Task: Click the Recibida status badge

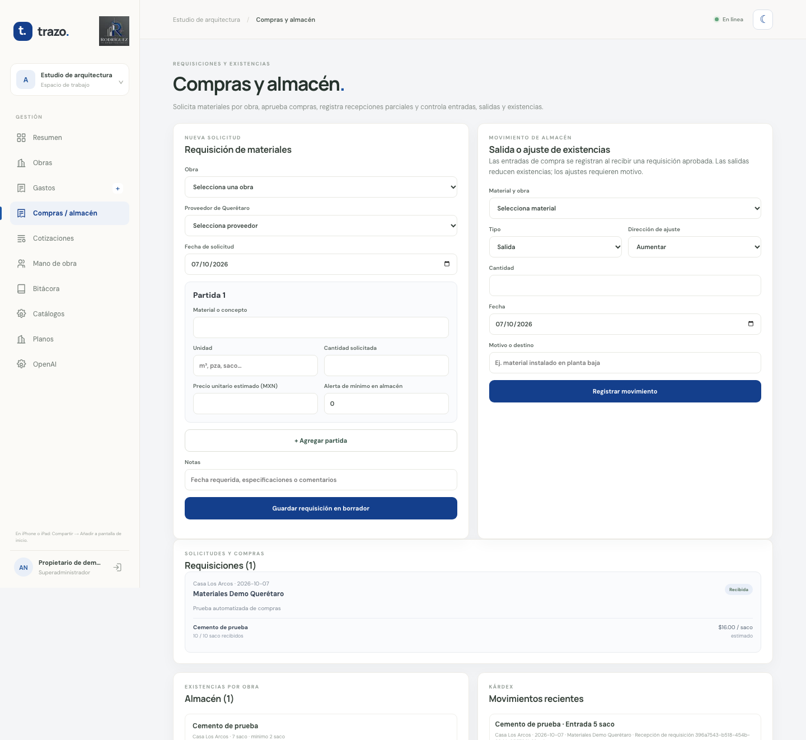Action: [739, 589]
